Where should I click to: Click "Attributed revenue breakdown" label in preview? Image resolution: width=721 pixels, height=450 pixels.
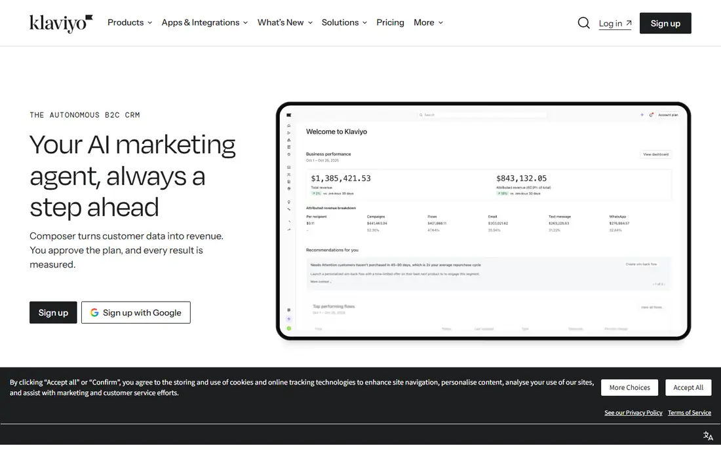click(331, 208)
